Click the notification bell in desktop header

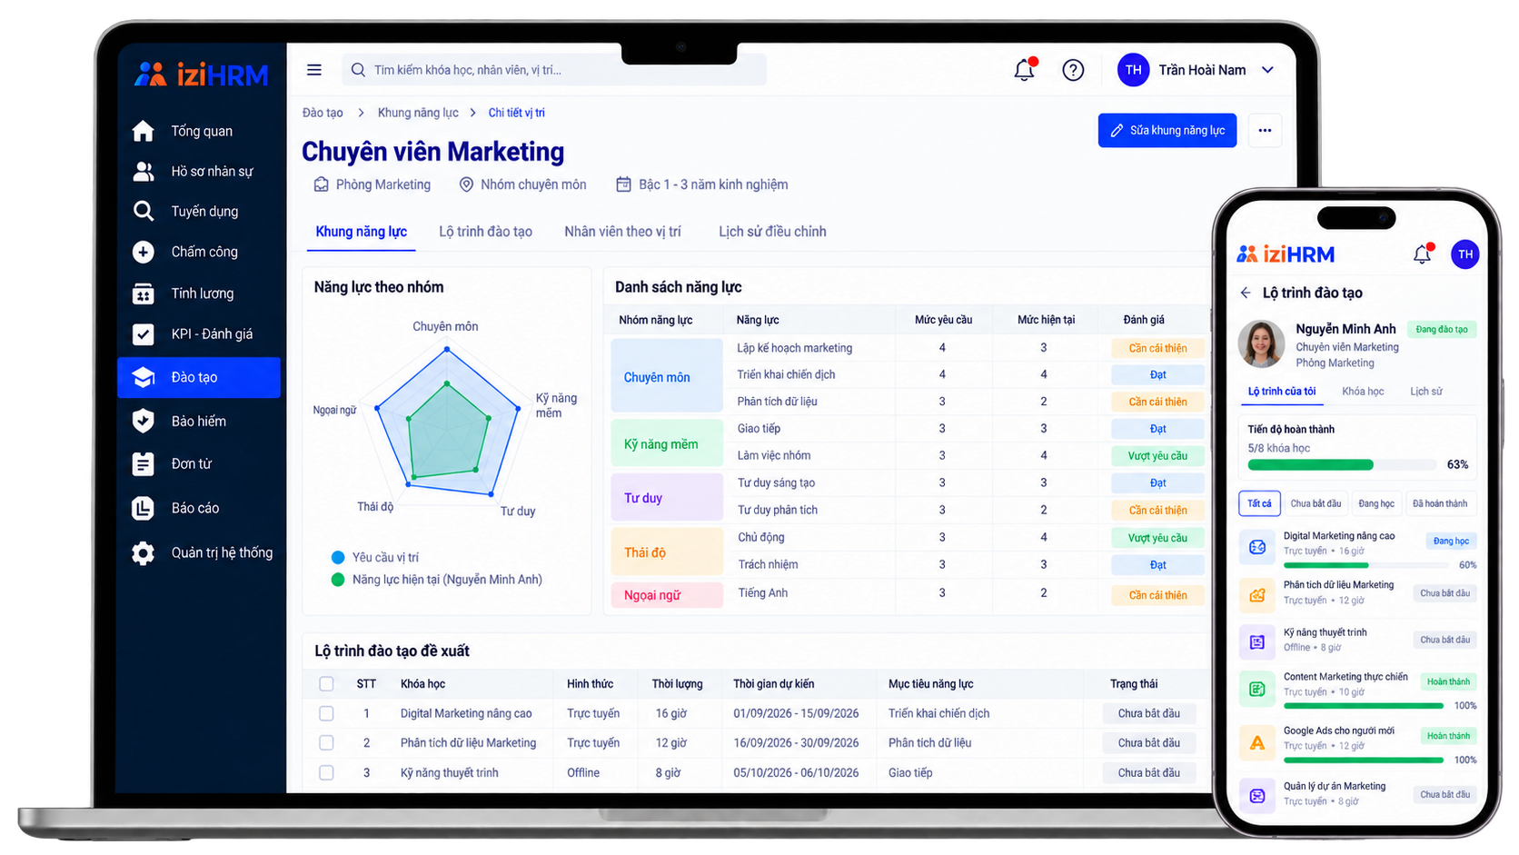pyautogui.click(x=1025, y=70)
